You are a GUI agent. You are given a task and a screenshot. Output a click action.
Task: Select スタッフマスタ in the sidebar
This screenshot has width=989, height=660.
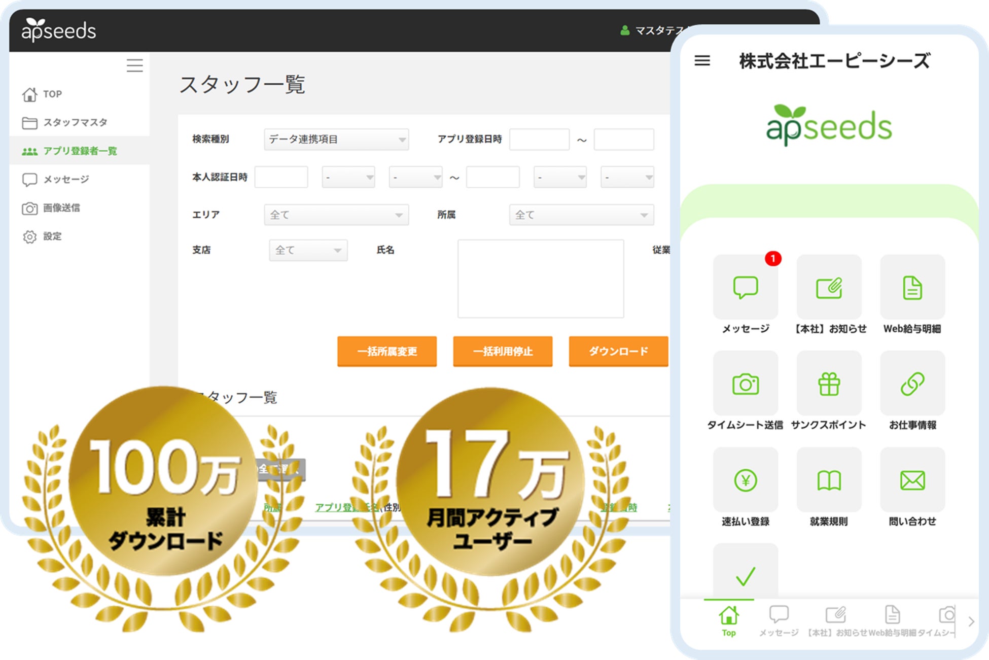[x=75, y=122]
